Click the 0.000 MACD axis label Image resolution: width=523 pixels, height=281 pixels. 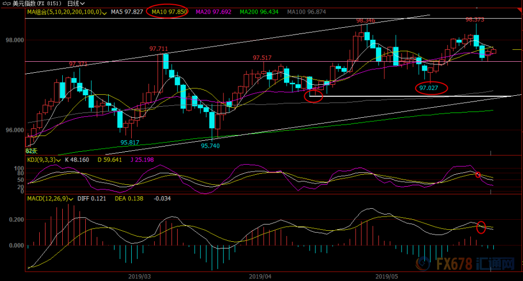[x=16, y=245]
